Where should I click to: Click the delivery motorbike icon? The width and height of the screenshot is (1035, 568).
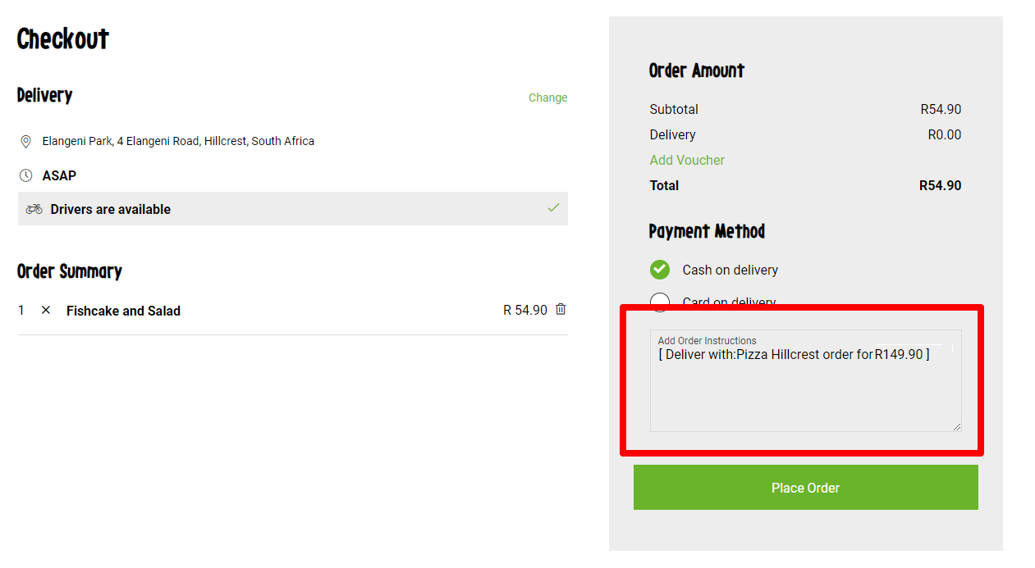pyautogui.click(x=34, y=209)
